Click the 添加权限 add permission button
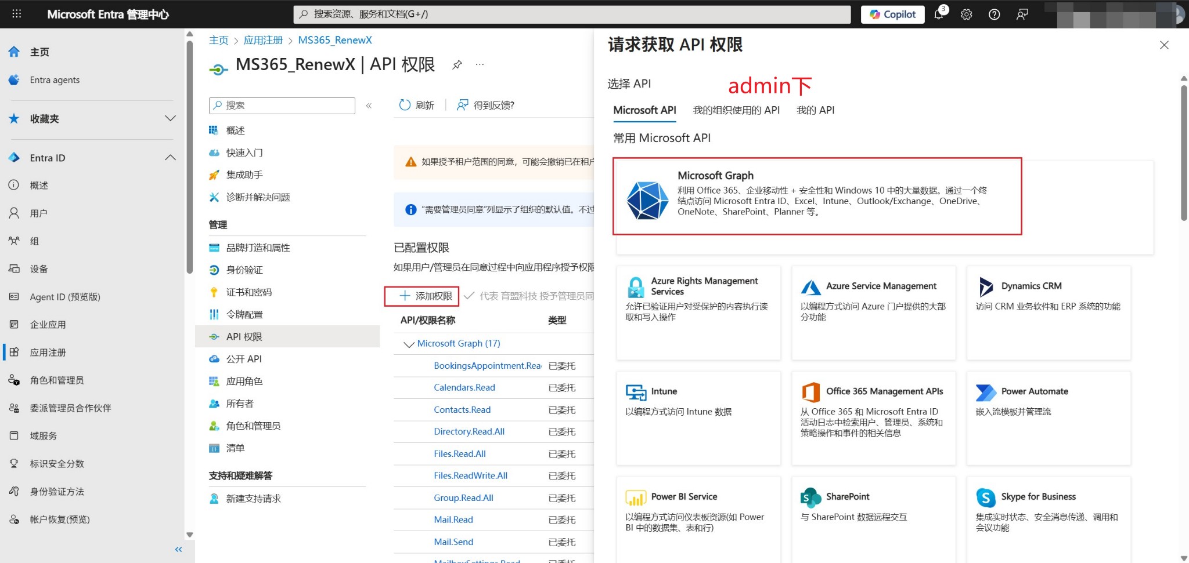This screenshot has width=1189, height=563. pos(426,296)
